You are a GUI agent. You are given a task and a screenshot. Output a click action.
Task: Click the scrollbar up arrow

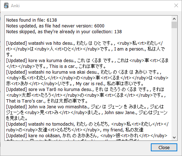click(x=174, y=19)
